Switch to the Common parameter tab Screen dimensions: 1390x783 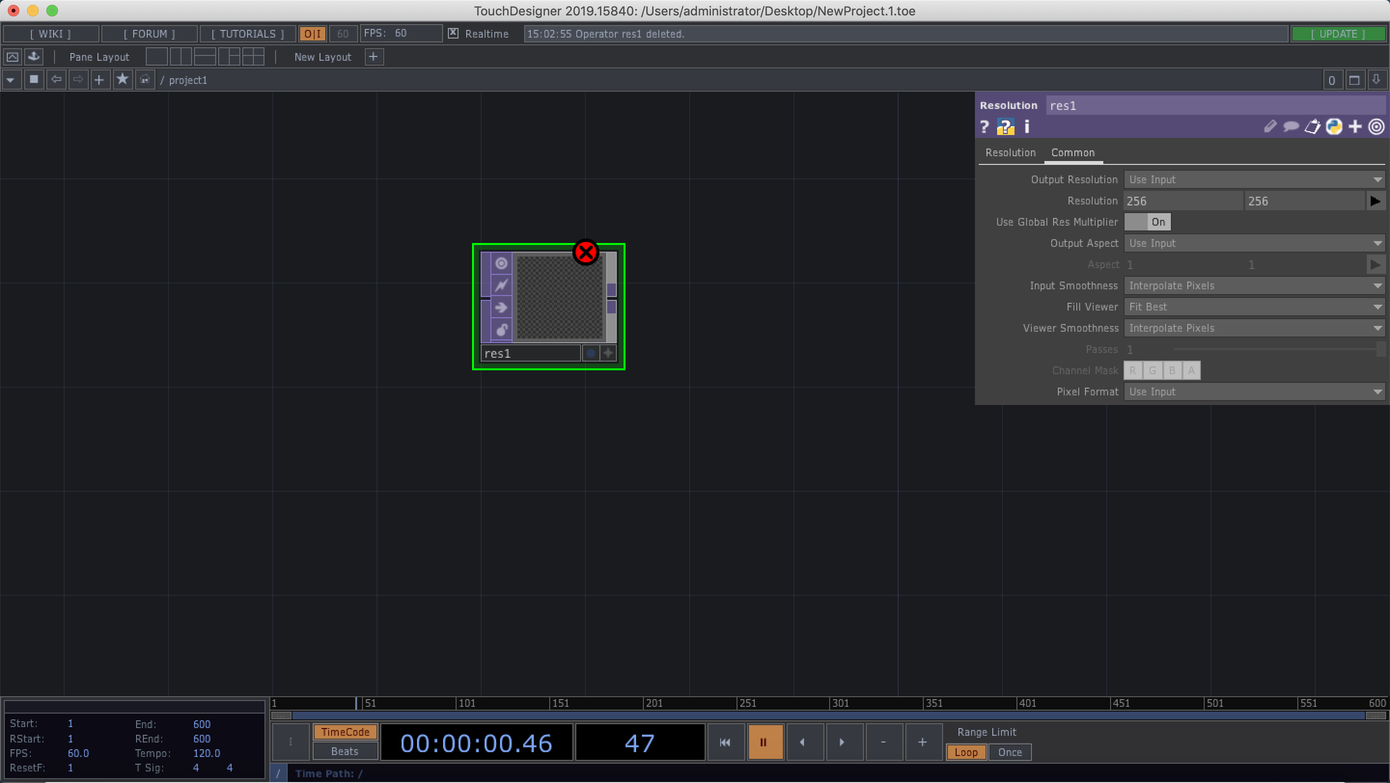click(x=1073, y=152)
